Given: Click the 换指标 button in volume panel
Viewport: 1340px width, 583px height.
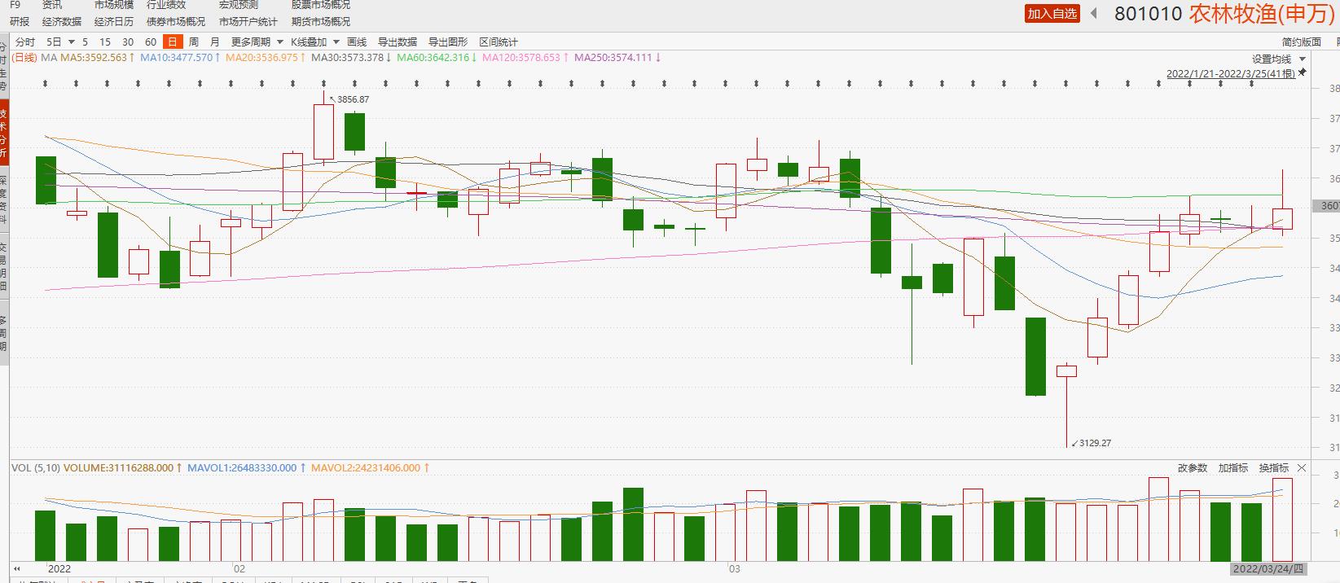Looking at the screenshot, I should [1273, 468].
